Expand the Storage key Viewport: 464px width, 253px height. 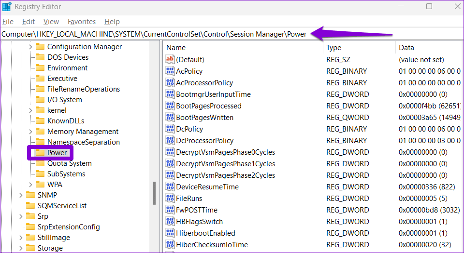coord(21,248)
